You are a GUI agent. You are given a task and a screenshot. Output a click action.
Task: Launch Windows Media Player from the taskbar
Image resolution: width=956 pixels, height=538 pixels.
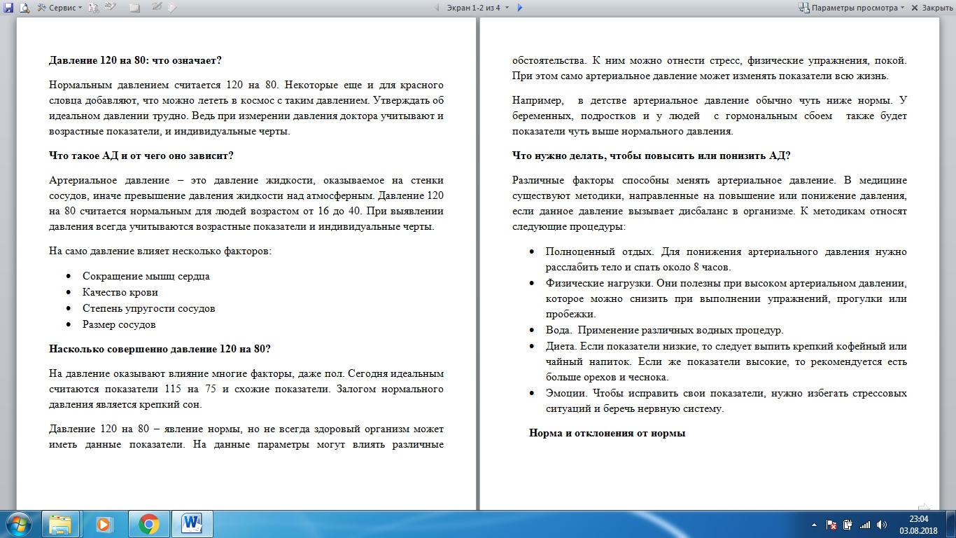click(104, 524)
